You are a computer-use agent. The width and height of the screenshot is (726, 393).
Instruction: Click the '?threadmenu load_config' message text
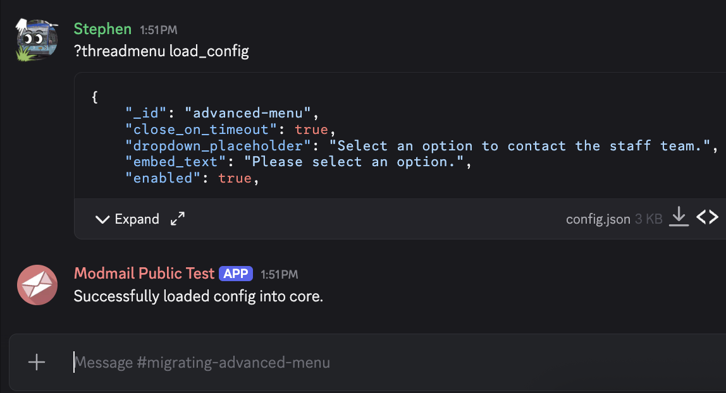pos(161,51)
